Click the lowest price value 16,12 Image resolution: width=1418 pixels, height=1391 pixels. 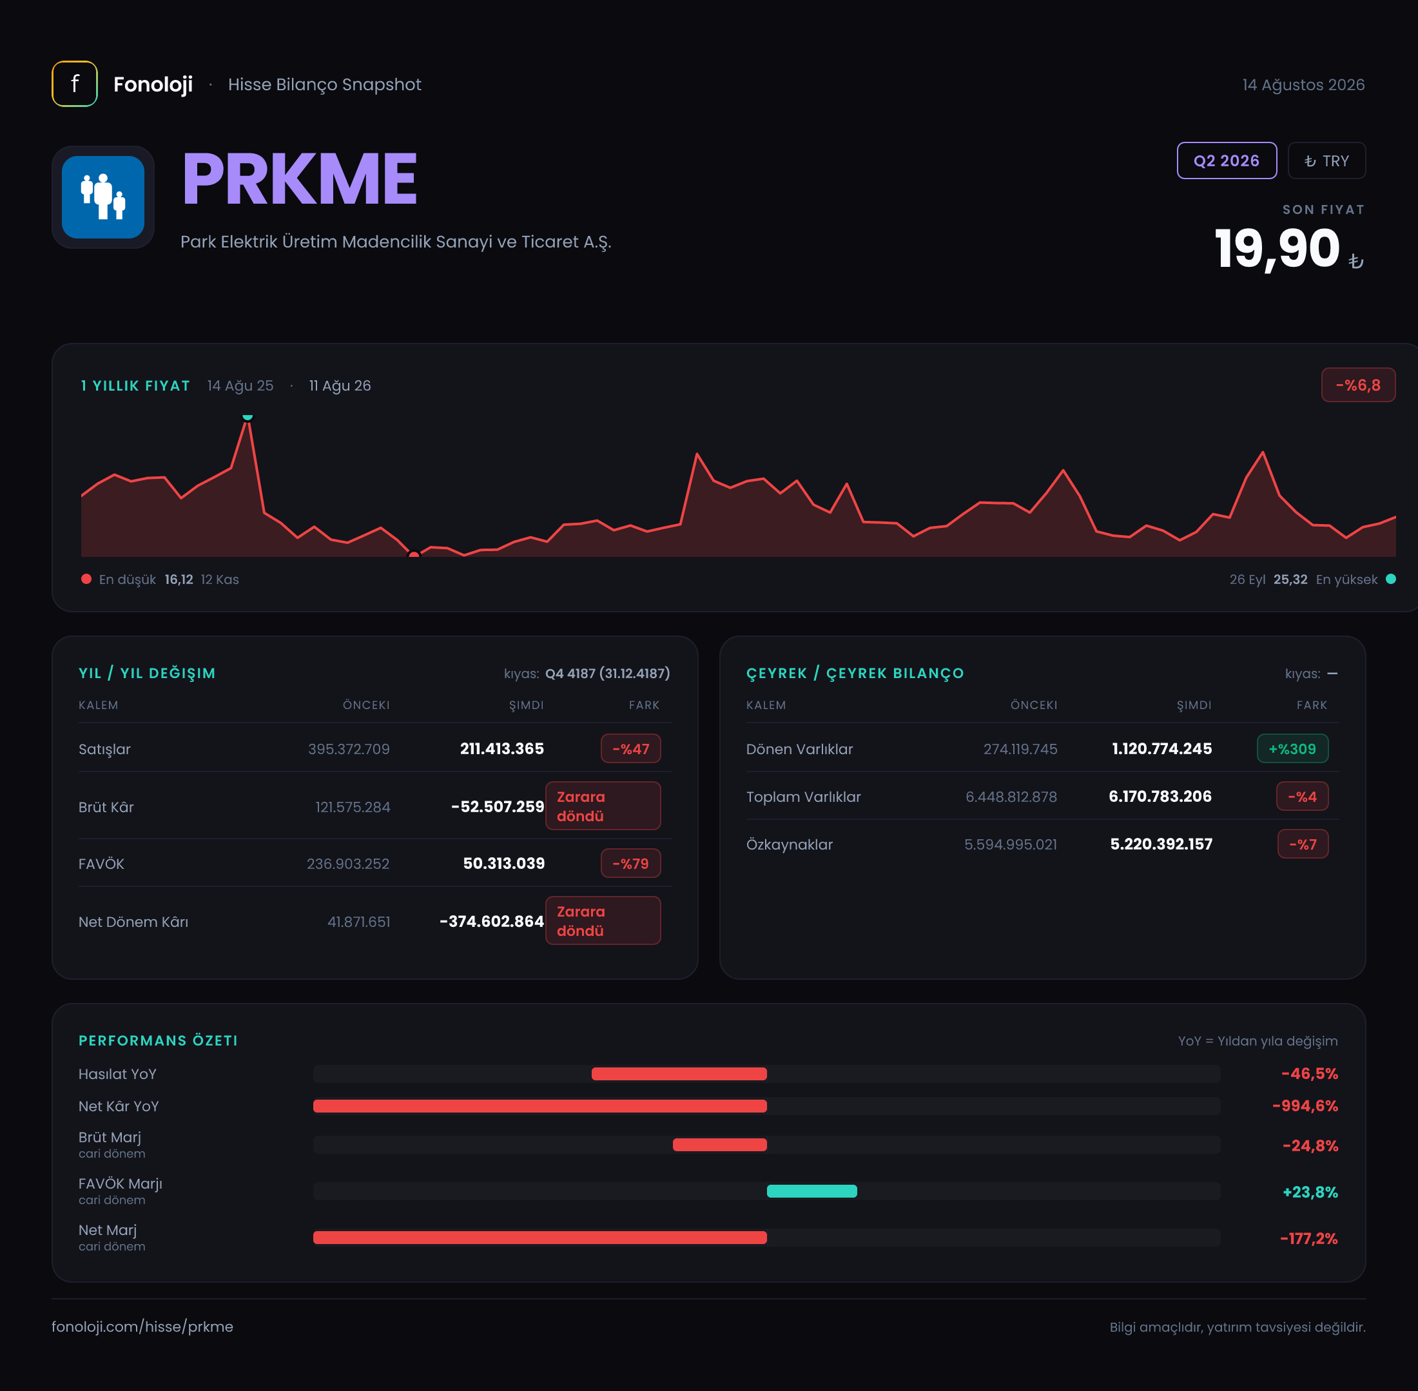(x=179, y=579)
